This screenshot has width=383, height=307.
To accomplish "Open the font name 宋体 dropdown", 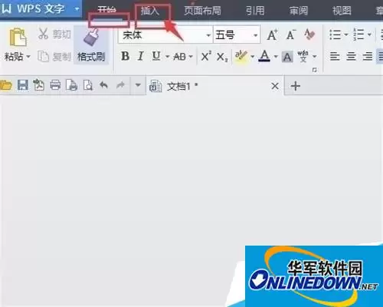I will coord(208,35).
